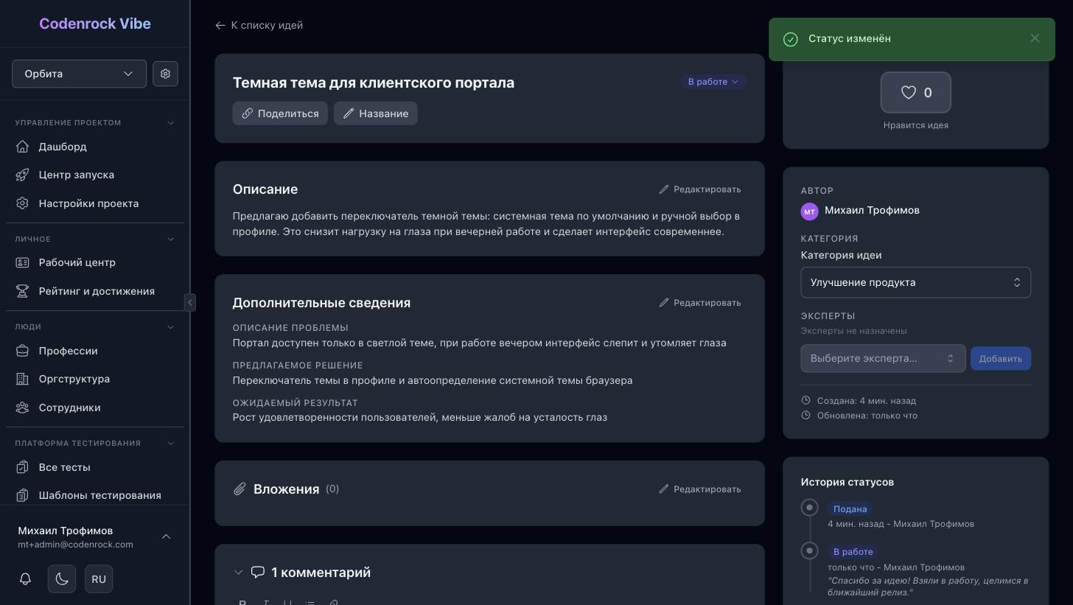Click the idea title Темная тема для клиентского портала
Screen dimensions: 1073x605
[x=374, y=83]
